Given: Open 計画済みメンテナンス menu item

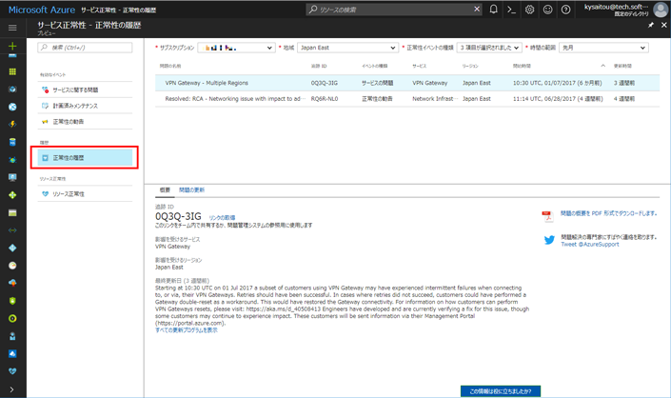Looking at the screenshot, I should tap(85, 106).
